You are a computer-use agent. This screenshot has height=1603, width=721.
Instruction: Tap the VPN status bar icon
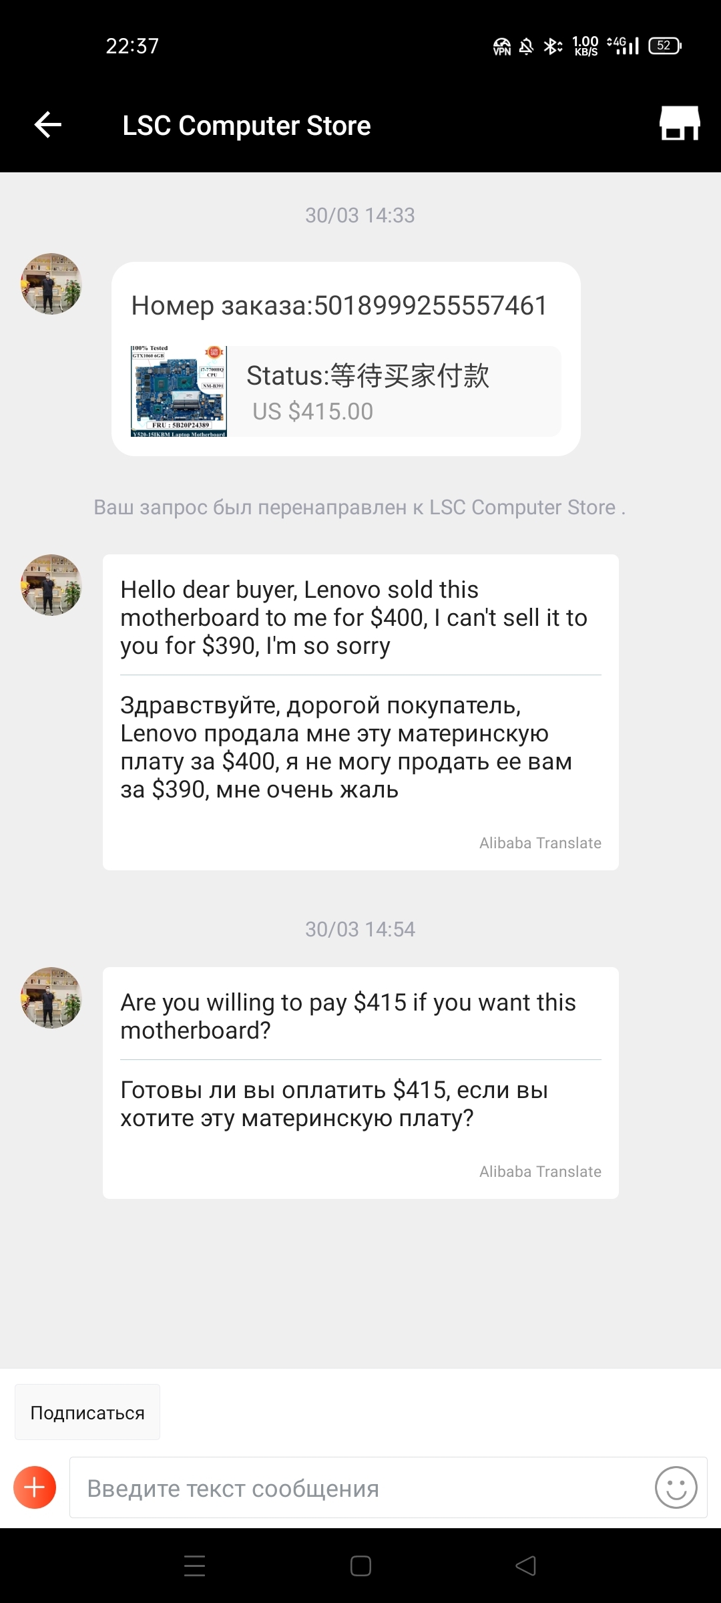point(501,46)
